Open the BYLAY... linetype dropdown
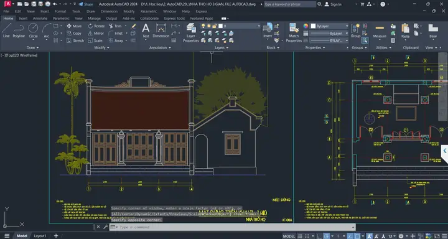Screen dimensions: 448x239 pyautogui.click(x=329, y=40)
